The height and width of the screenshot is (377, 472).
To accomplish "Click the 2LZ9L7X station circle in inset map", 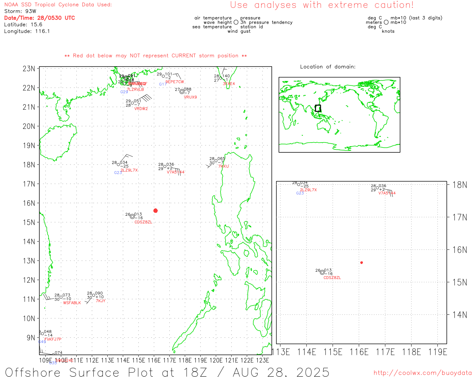I will point(299,184).
